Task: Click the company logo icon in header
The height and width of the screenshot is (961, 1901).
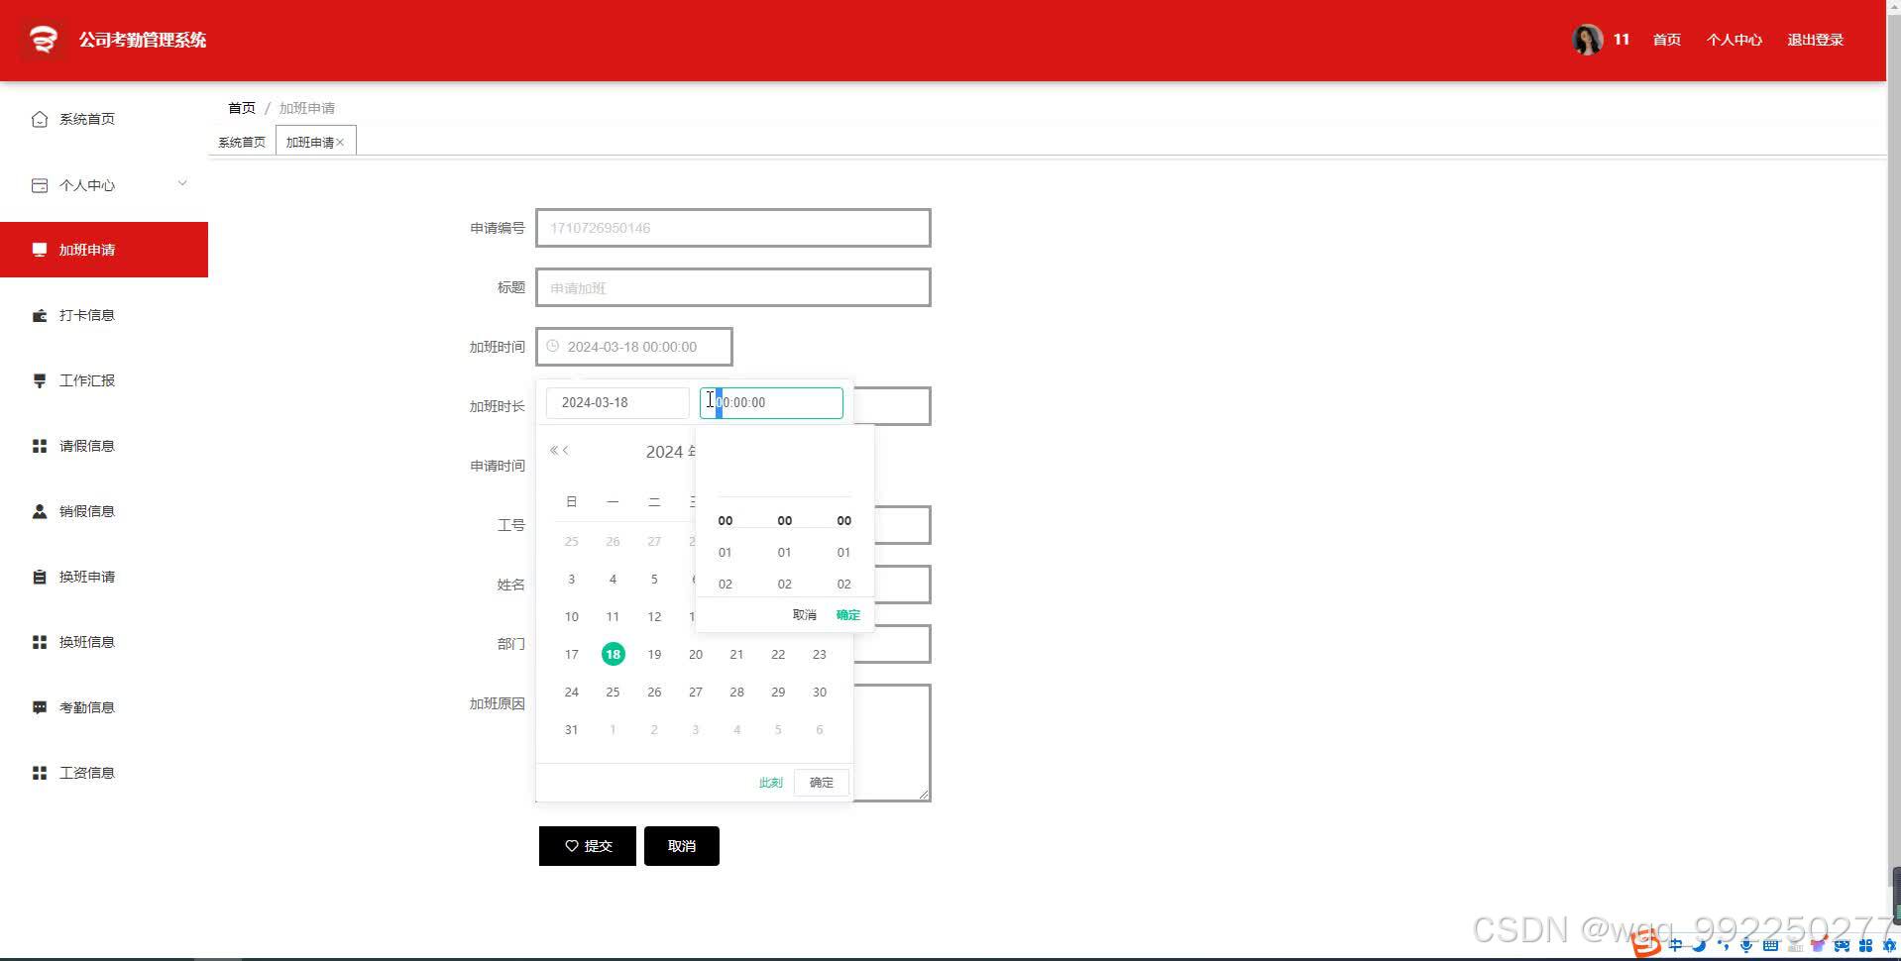Action: tap(43, 40)
